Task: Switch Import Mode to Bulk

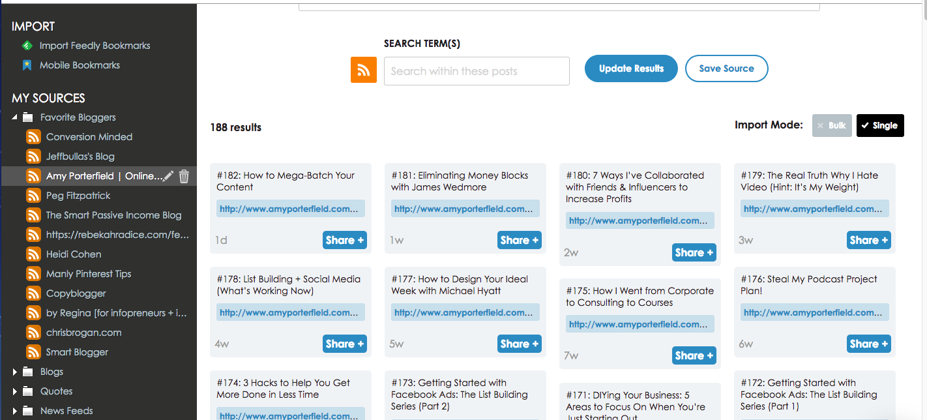Action: click(x=832, y=126)
